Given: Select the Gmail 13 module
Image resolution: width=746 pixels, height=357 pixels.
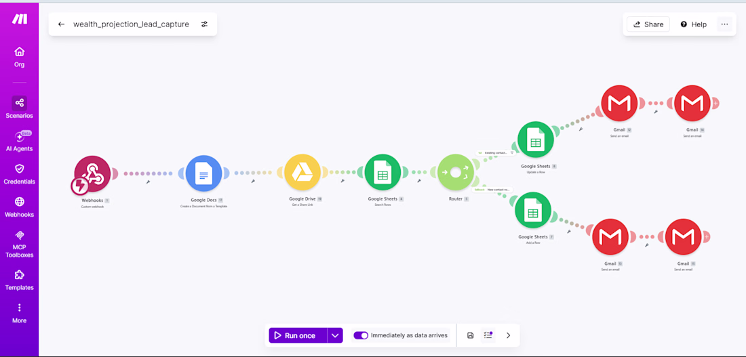Looking at the screenshot, I should (610, 236).
